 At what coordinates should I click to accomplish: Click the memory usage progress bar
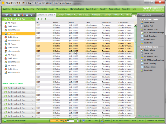[62, 121]
